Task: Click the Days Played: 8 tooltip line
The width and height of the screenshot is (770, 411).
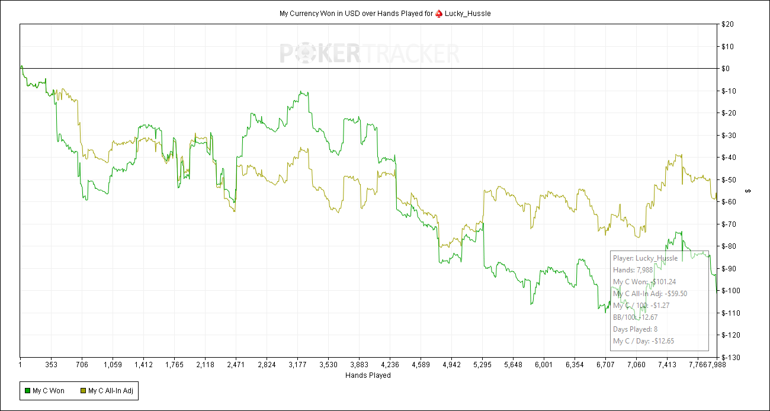Action: pyautogui.click(x=634, y=329)
